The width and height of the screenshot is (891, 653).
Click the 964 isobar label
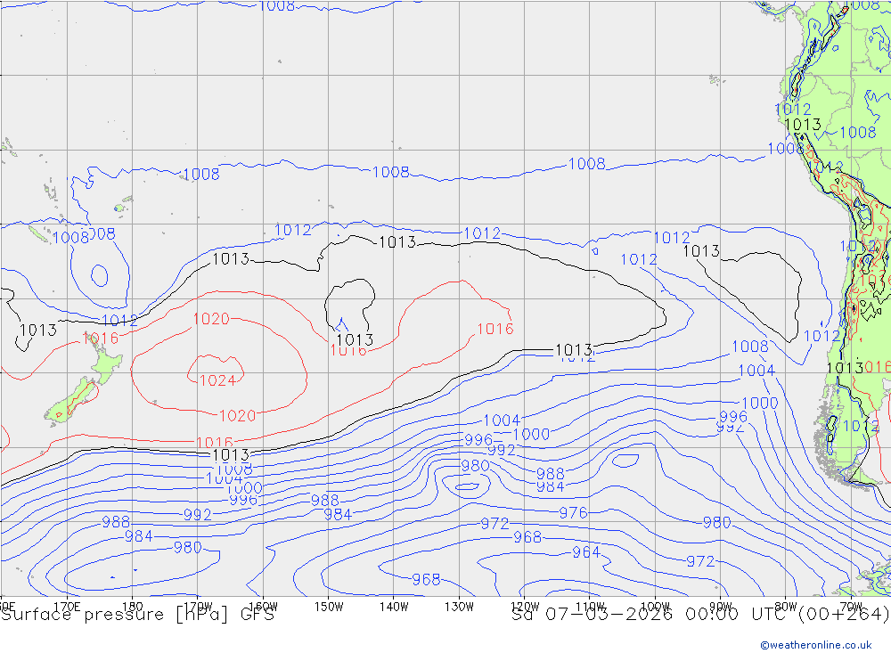[x=586, y=552]
